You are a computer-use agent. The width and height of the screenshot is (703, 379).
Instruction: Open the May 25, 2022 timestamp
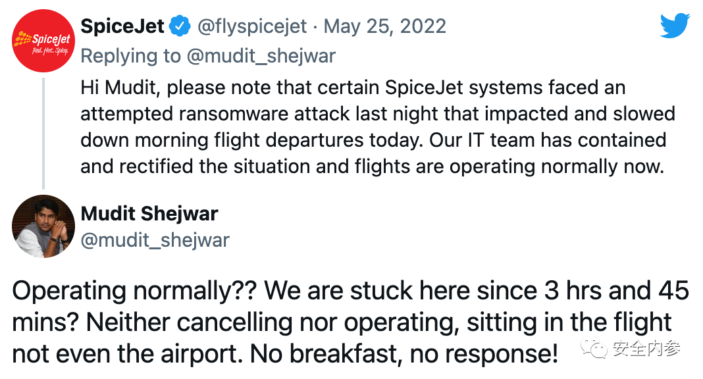click(385, 26)
